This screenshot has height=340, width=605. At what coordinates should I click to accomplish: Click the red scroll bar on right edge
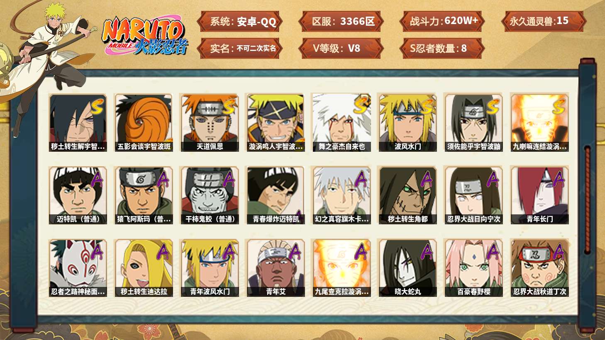coord(587,199)
